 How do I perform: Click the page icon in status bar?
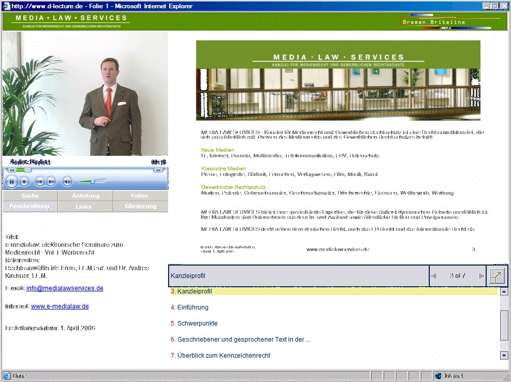7,376
